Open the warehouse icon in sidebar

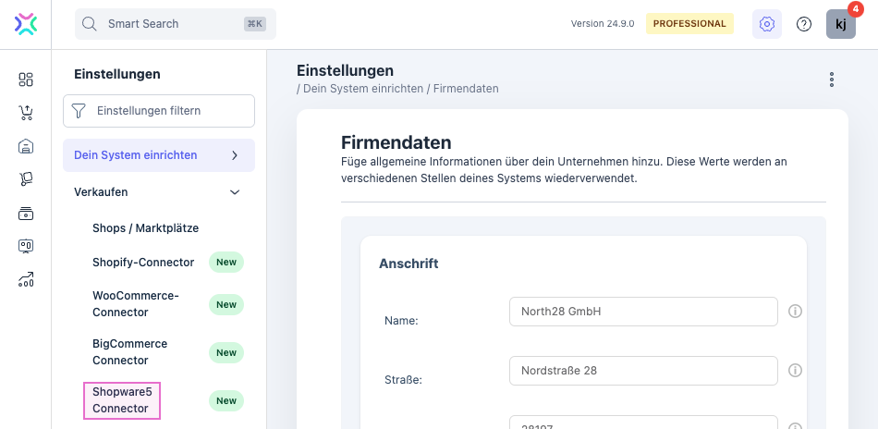(26, 146)
